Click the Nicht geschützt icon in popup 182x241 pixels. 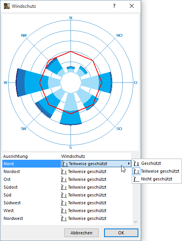(136, 179)
